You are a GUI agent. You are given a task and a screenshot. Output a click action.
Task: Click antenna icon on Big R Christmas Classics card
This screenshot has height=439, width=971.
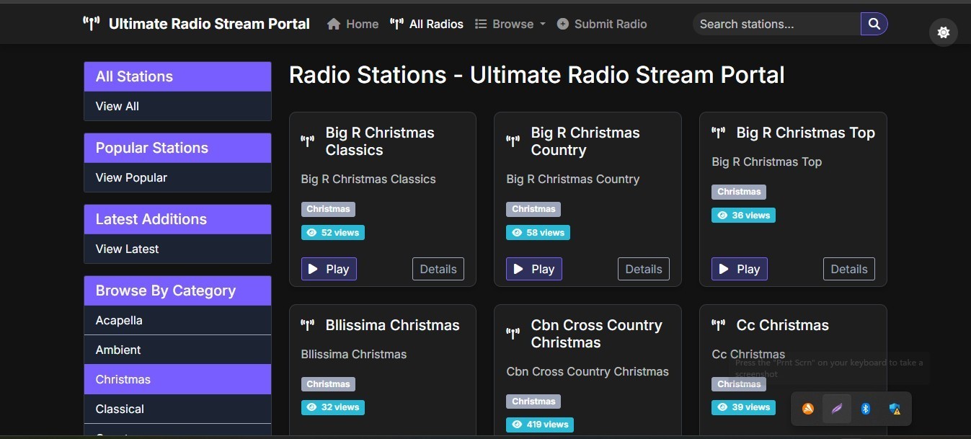pos(308,141)
